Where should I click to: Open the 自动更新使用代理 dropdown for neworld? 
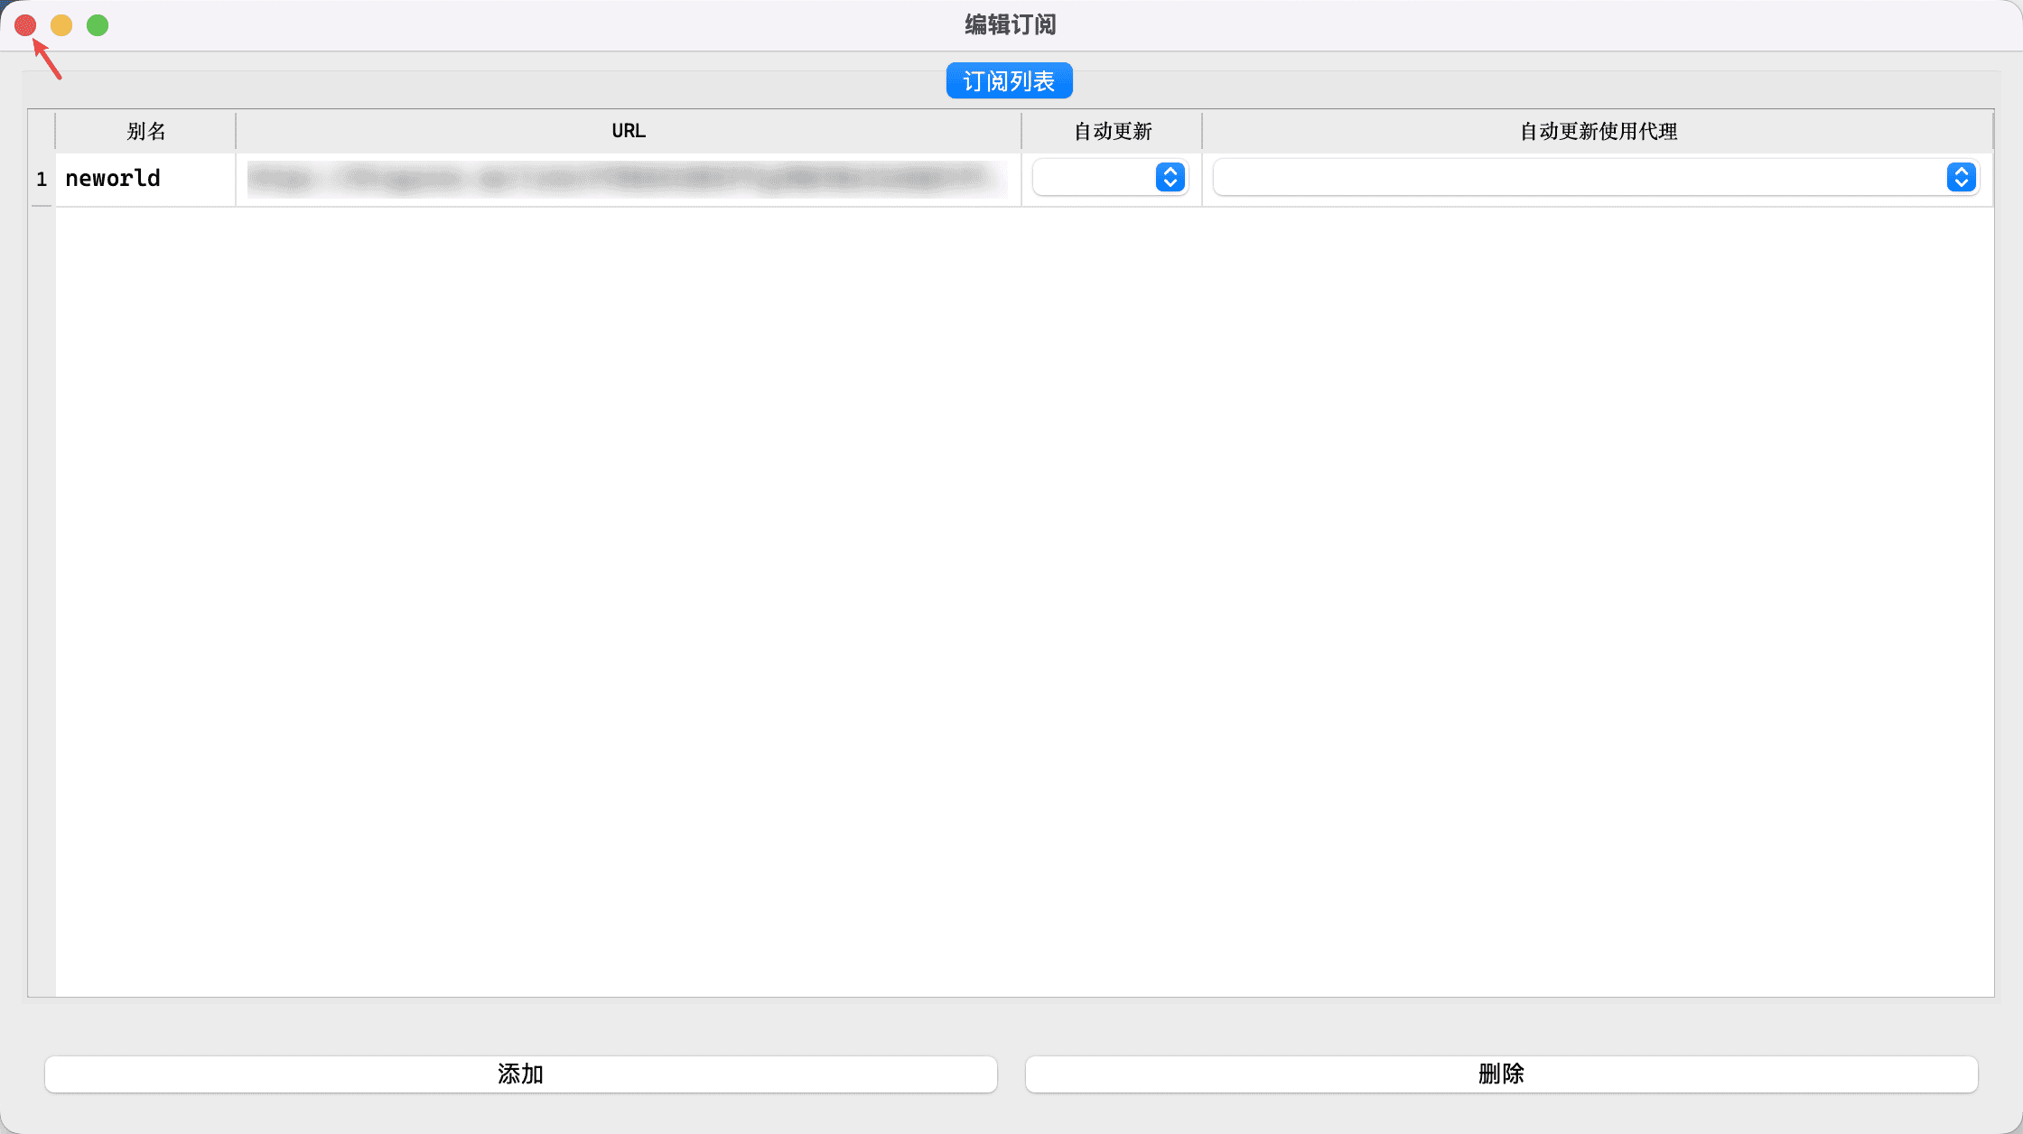pos(1579,177)
